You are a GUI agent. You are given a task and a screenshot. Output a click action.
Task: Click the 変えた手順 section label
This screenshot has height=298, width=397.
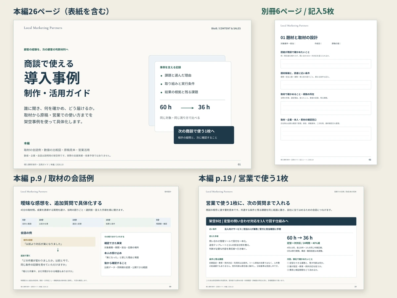coord(214,236)
